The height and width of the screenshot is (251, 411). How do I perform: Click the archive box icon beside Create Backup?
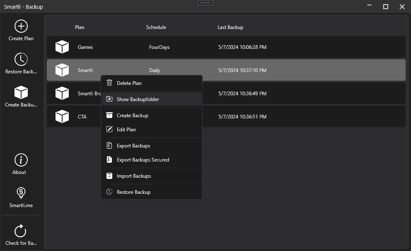[x=109, y=115]
